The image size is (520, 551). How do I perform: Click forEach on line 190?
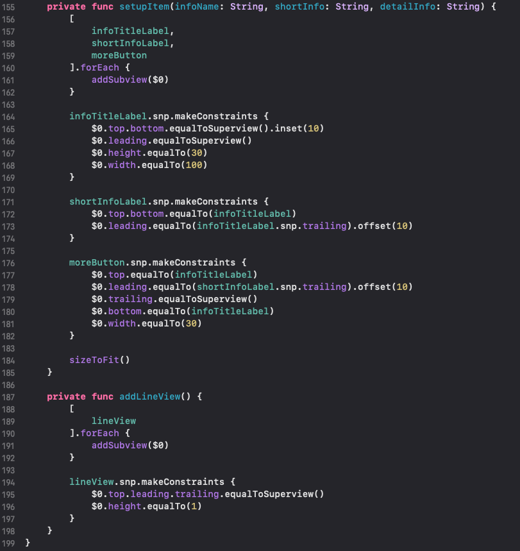100,433
